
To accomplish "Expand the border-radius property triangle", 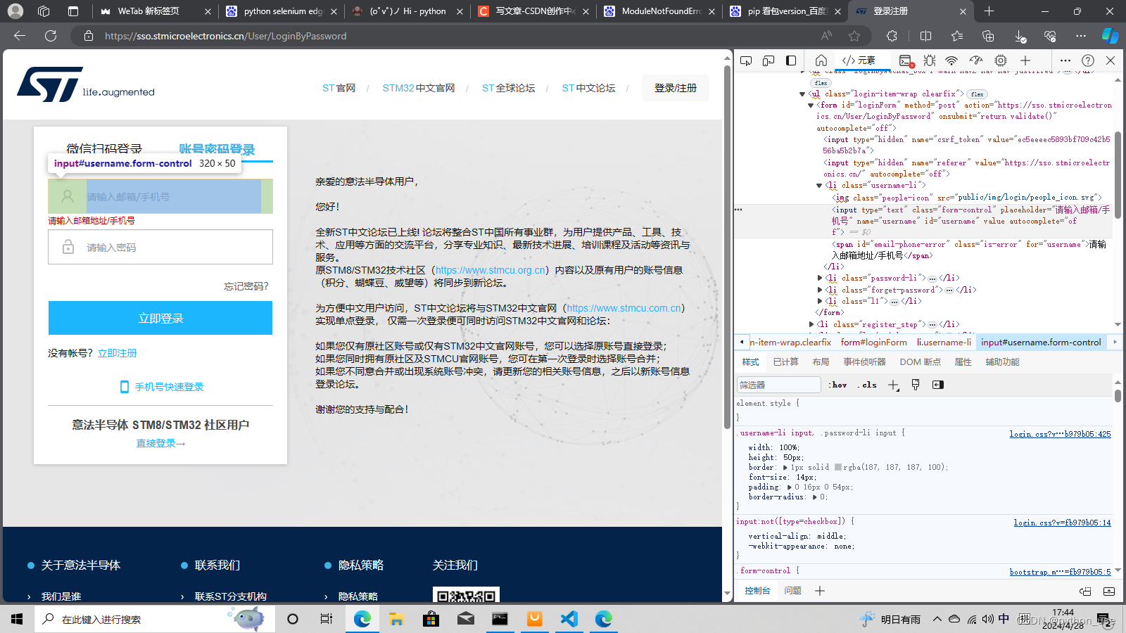I will (x=814, y=497).
